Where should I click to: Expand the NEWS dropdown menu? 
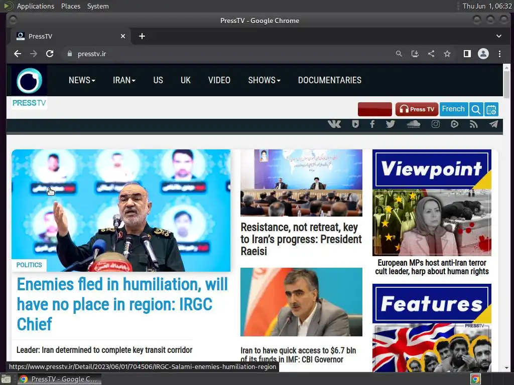tap(82, 80)
